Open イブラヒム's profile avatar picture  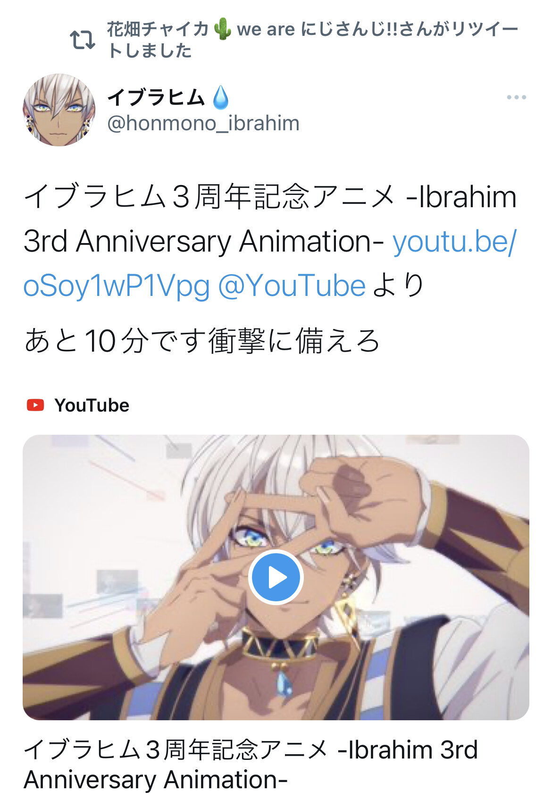pyautogui.click(x=59, y=110)
